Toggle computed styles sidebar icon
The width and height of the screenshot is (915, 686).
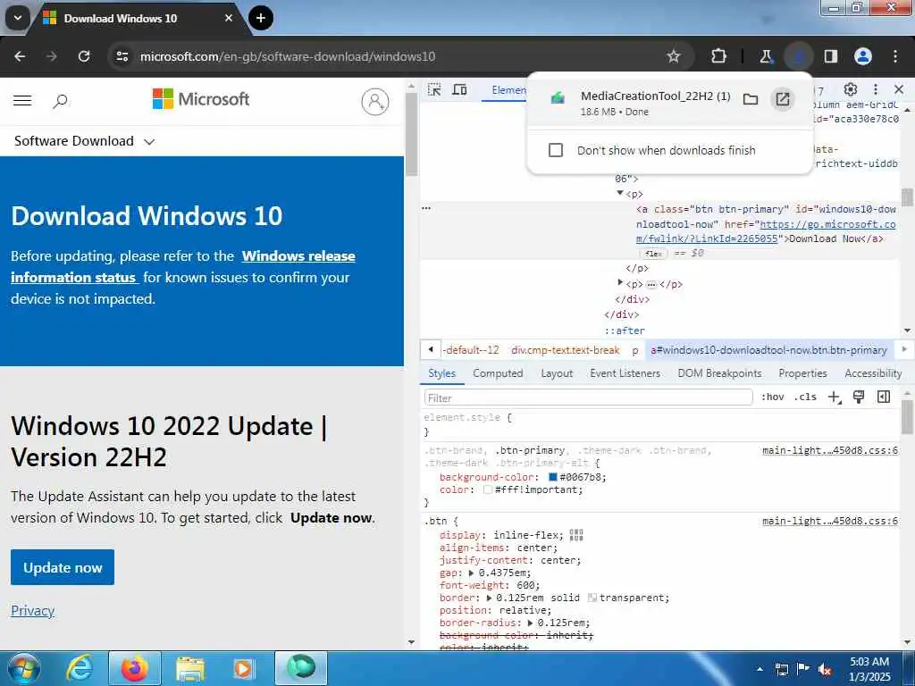pos(884,397)
